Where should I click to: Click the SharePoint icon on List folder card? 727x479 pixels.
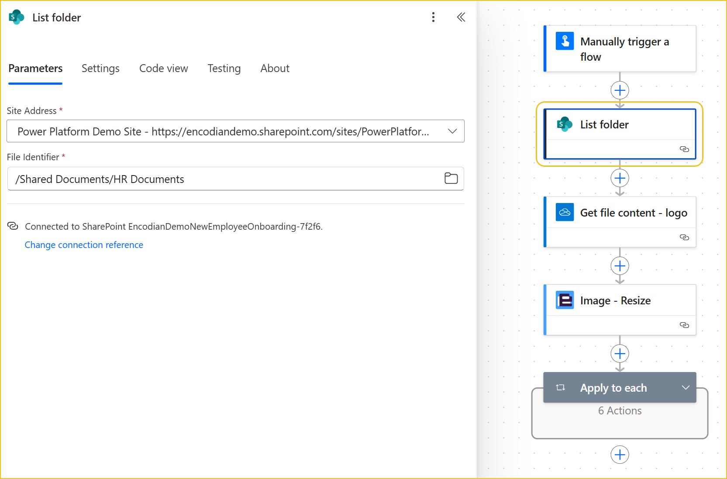pos(565,124)
